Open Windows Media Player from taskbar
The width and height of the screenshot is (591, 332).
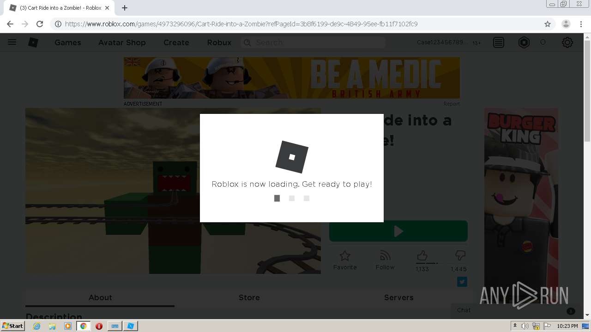click(68, 326)
